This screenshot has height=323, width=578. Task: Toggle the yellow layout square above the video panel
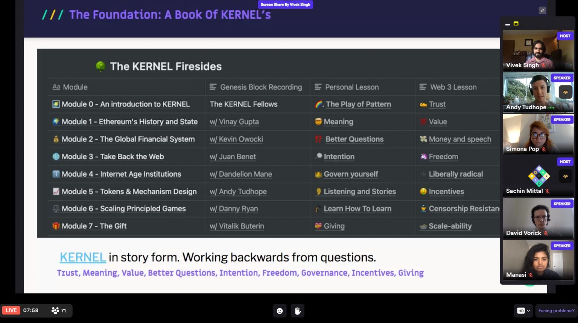515,23
